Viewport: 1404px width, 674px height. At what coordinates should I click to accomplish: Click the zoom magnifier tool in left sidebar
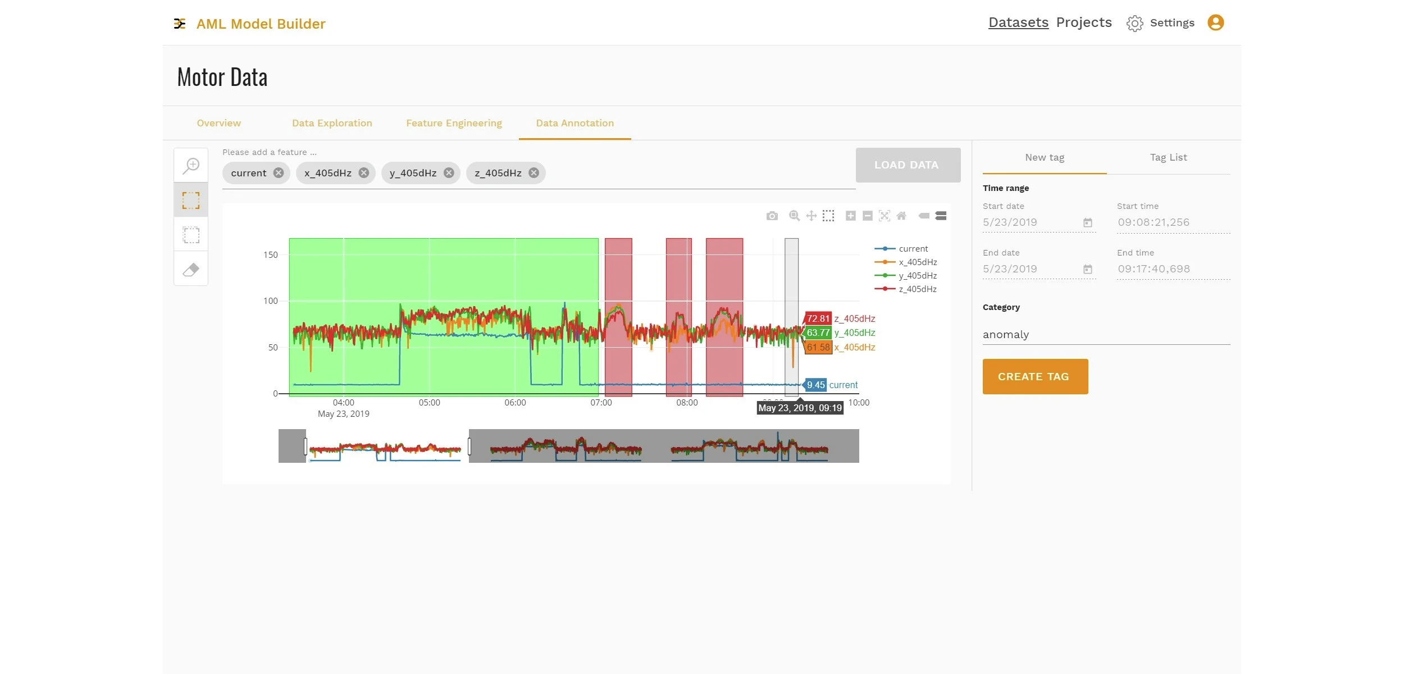[x=191, y=166]
